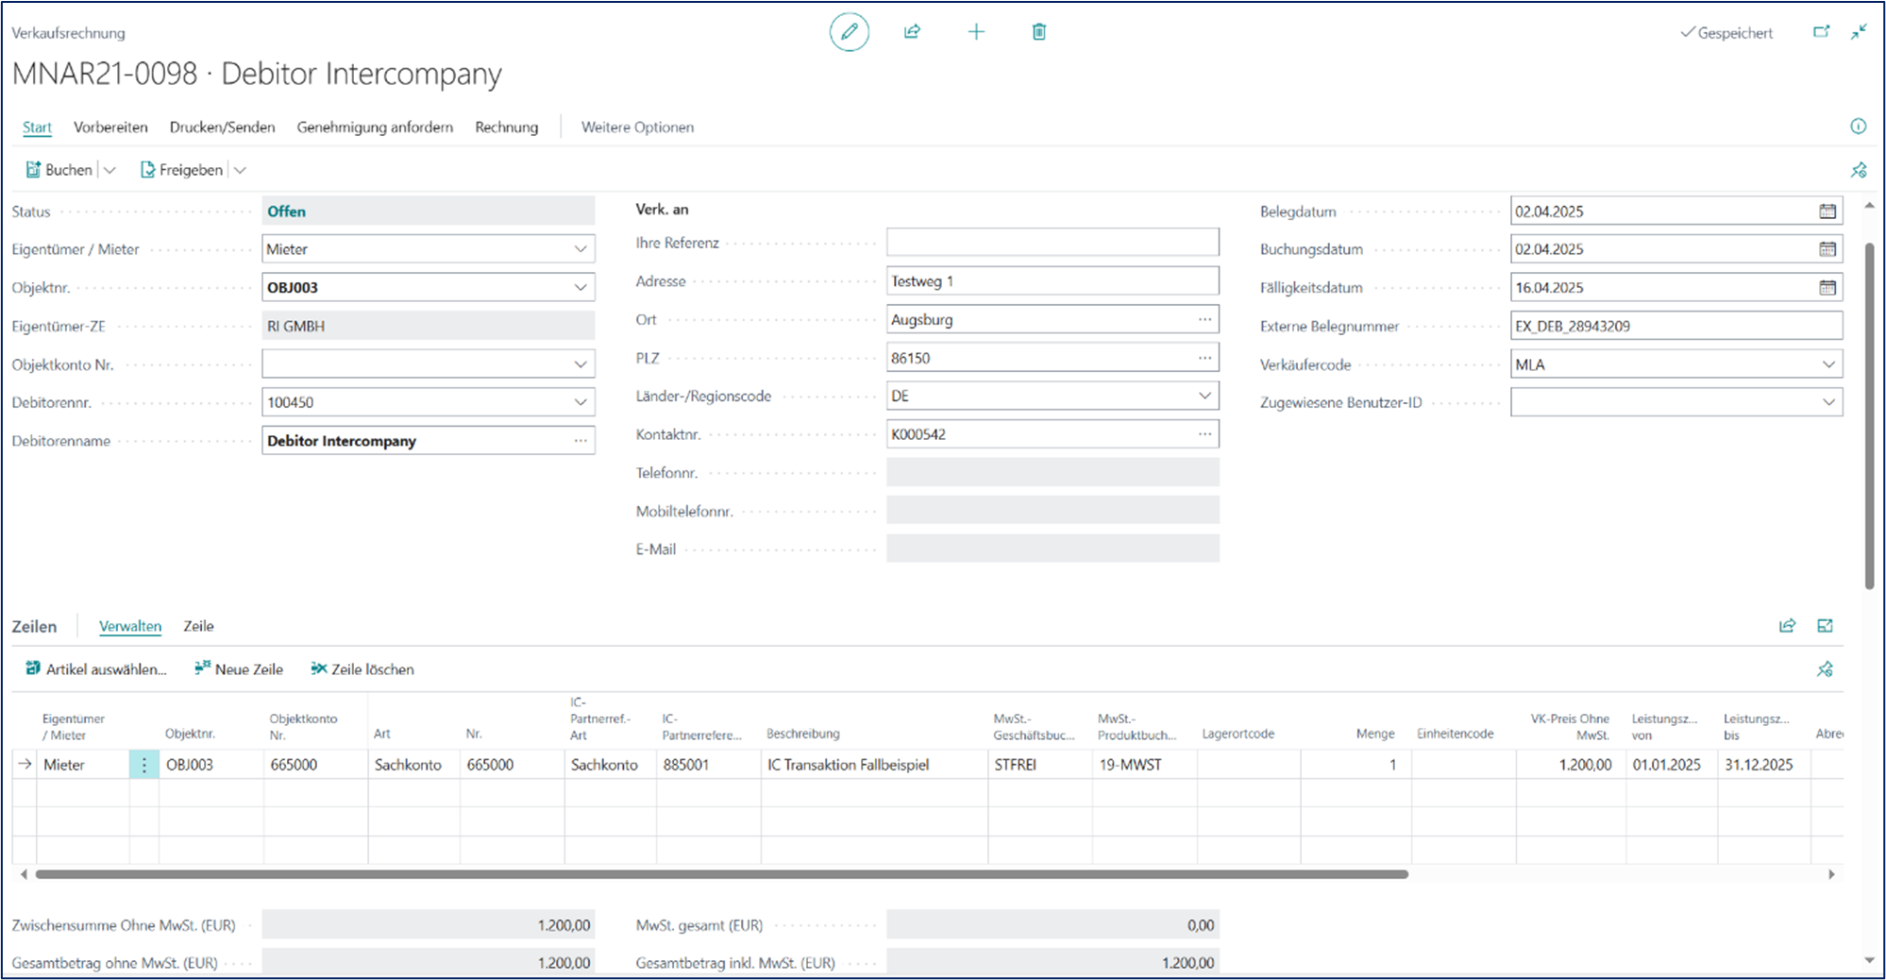Image resolution: width=1886 pixels, height=980 pixels.
Task: Expand Buchen options arrow
Action: (x=109, y=170)
